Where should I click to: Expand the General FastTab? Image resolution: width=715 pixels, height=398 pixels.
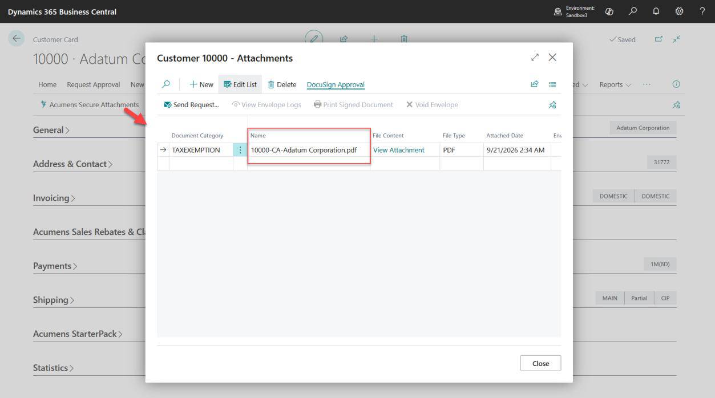coord(51,130)
